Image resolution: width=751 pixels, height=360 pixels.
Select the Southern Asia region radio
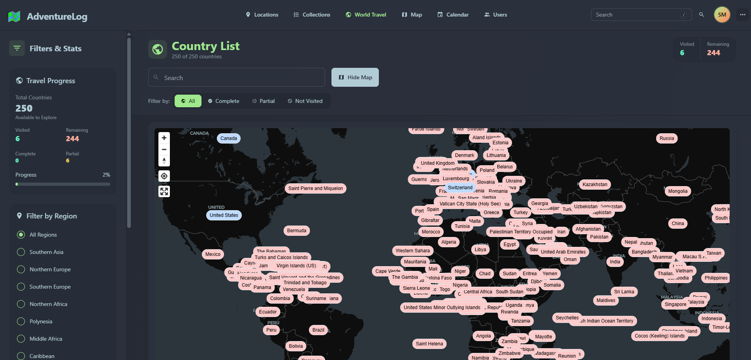coord(21,252)
